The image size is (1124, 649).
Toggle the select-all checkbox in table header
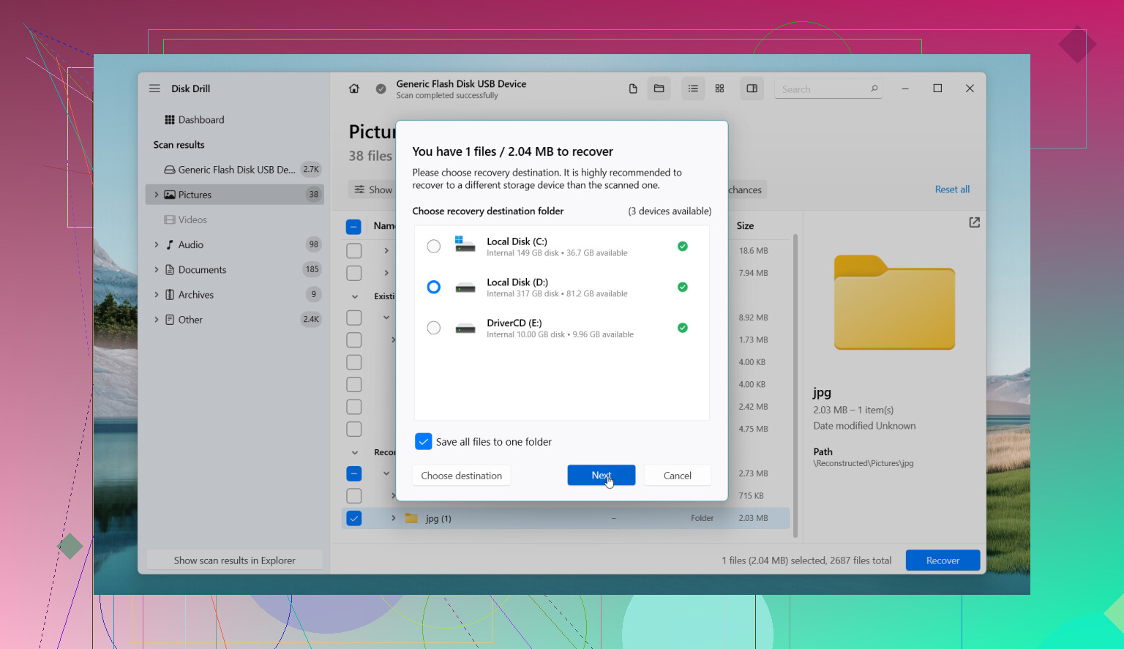353,227
